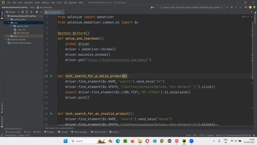This screenshot has width=257, height=145.
Task: Click 'tests' in the navigation bar
Action: click(x=32, y=7)
